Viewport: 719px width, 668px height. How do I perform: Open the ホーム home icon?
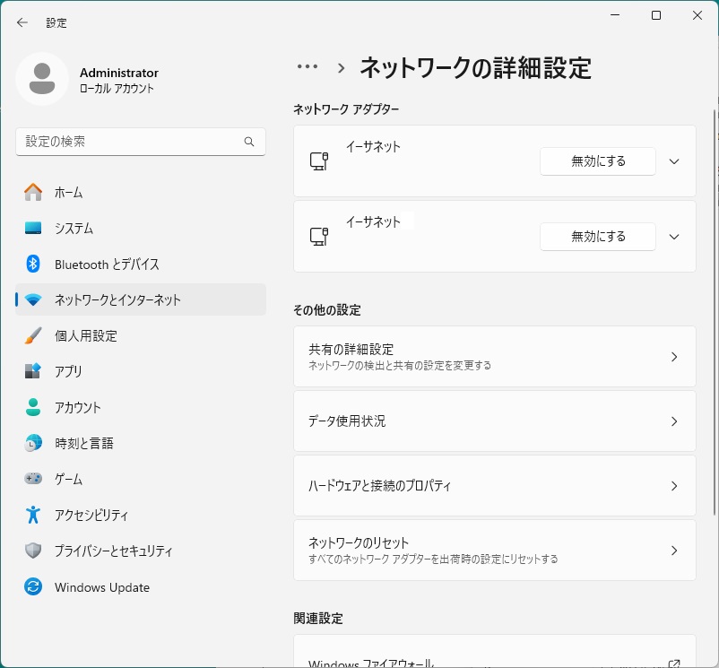click(33, 192)
